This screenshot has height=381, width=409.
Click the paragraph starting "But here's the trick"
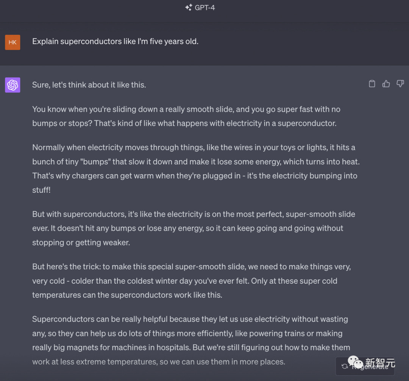coord(191,281)
